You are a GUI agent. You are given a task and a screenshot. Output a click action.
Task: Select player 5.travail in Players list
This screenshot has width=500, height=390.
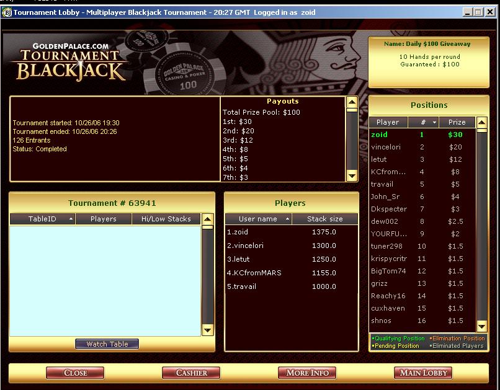291,286
